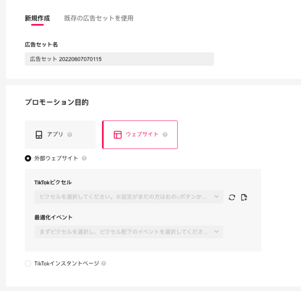This screenshot has height=291, width=301.
Task: Expand the pixel dropdown chevron arrow
Action: pos(216,197)
